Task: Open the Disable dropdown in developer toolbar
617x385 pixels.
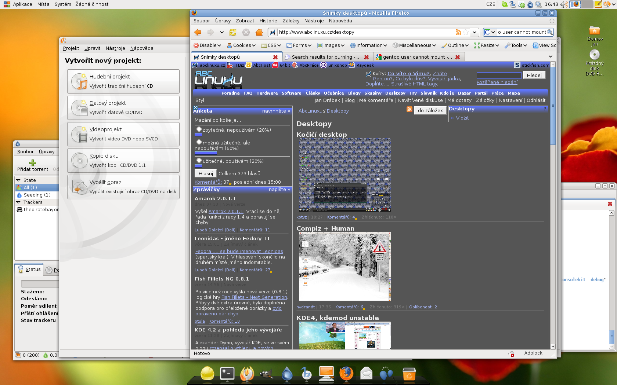Action: (x=207, y=45)
